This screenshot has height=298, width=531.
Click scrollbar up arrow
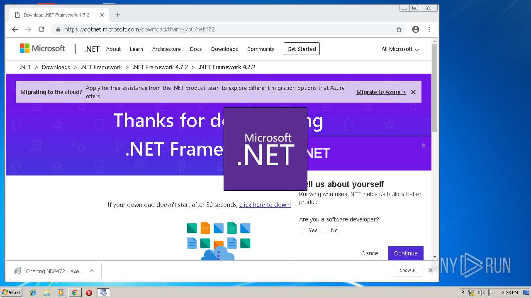[x=435, y=41]
